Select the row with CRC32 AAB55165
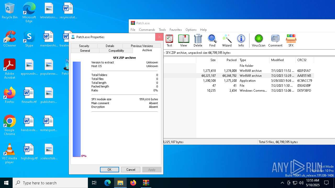The height and width of the screenshot is (188, 335). 239,75
